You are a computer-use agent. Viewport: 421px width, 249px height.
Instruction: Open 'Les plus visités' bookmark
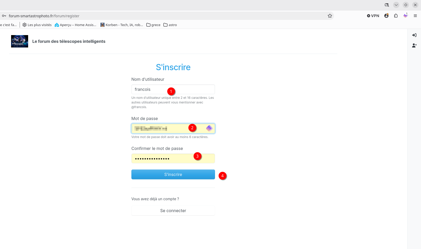point(37,25)
